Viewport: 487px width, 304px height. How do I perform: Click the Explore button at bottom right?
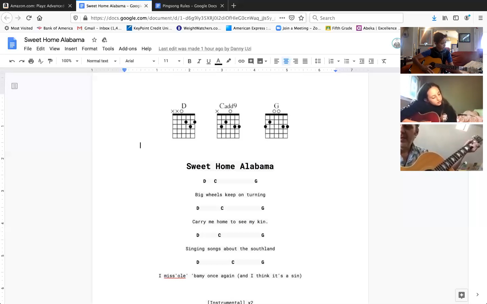(461, 295)
